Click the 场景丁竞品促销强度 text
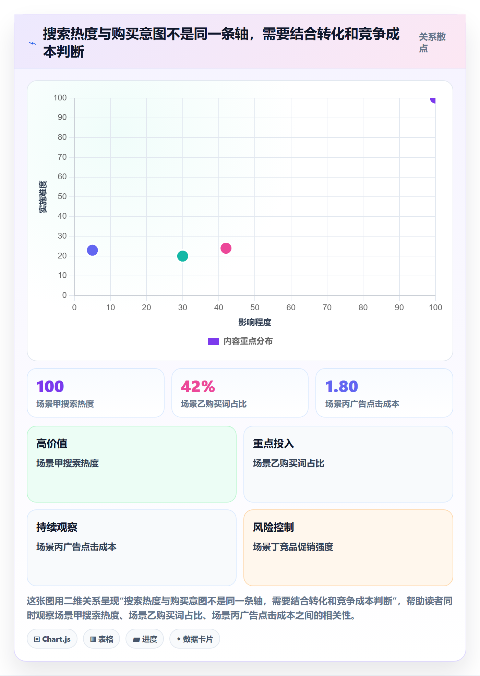This screenshot has height=676, width=480. (293, 547)
